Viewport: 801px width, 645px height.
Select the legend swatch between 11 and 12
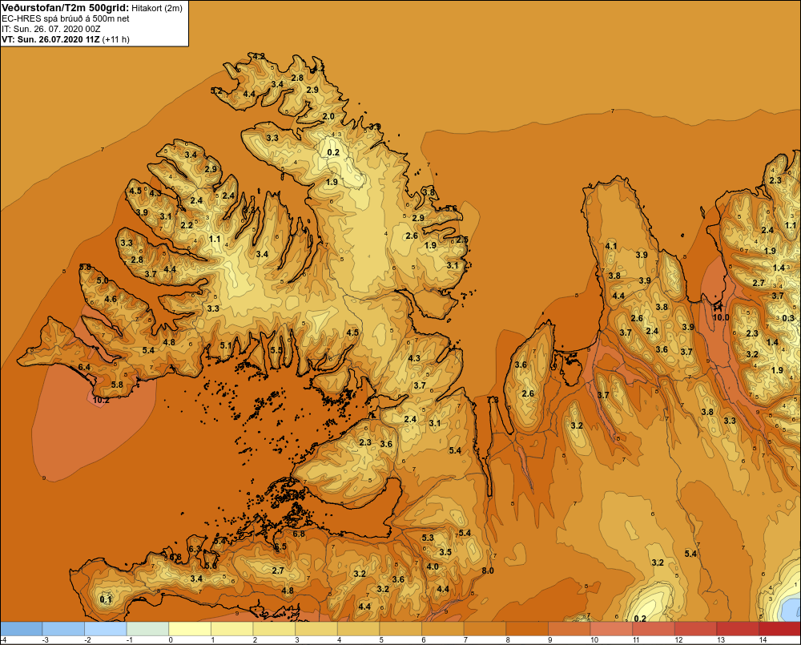(654, 629)
